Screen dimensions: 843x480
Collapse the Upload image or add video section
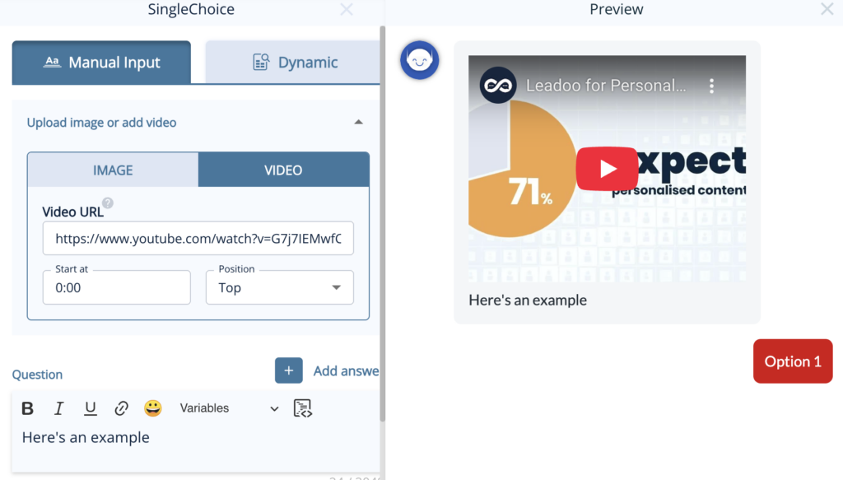[x=359, y=121]
